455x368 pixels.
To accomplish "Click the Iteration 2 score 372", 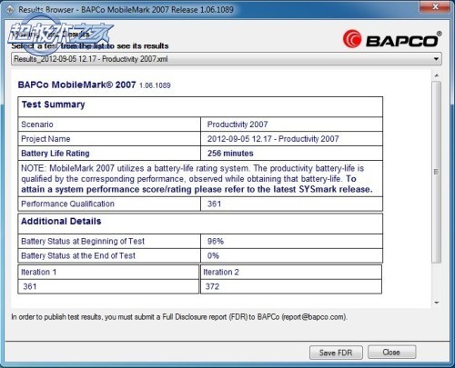I will pyautogui.click(x=212, y=286).
